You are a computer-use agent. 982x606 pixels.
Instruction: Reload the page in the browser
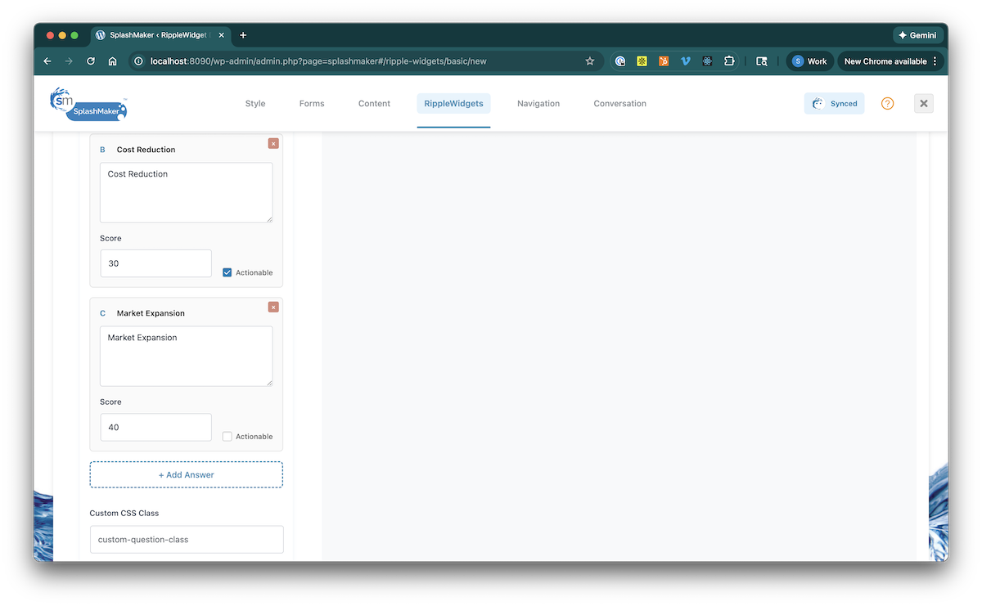91,61
